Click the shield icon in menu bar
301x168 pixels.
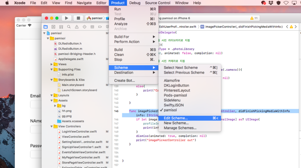(278, 3)
